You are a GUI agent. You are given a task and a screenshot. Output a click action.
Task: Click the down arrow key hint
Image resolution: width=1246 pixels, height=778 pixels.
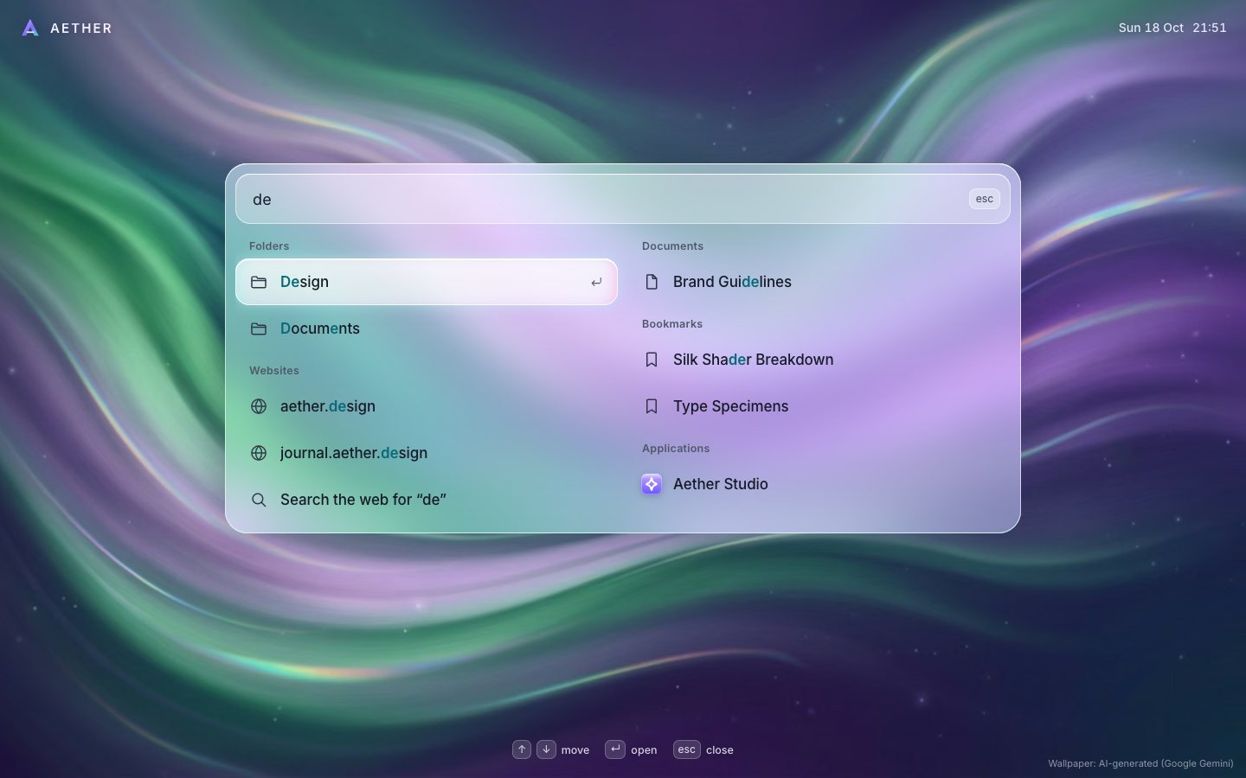point(546,749)
